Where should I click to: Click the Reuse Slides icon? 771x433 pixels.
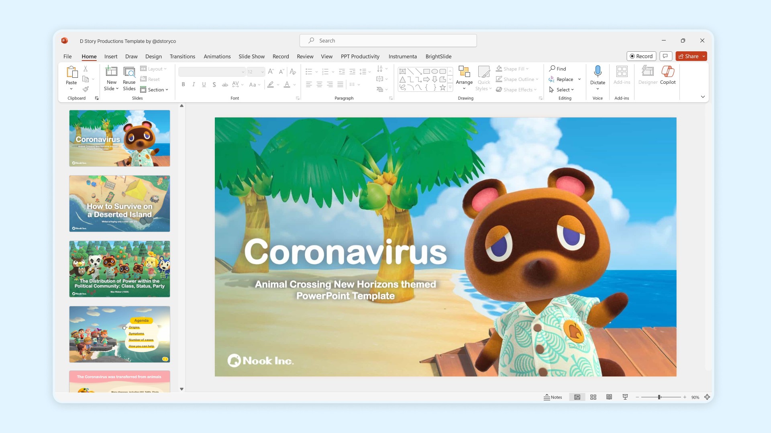point(129,72)
